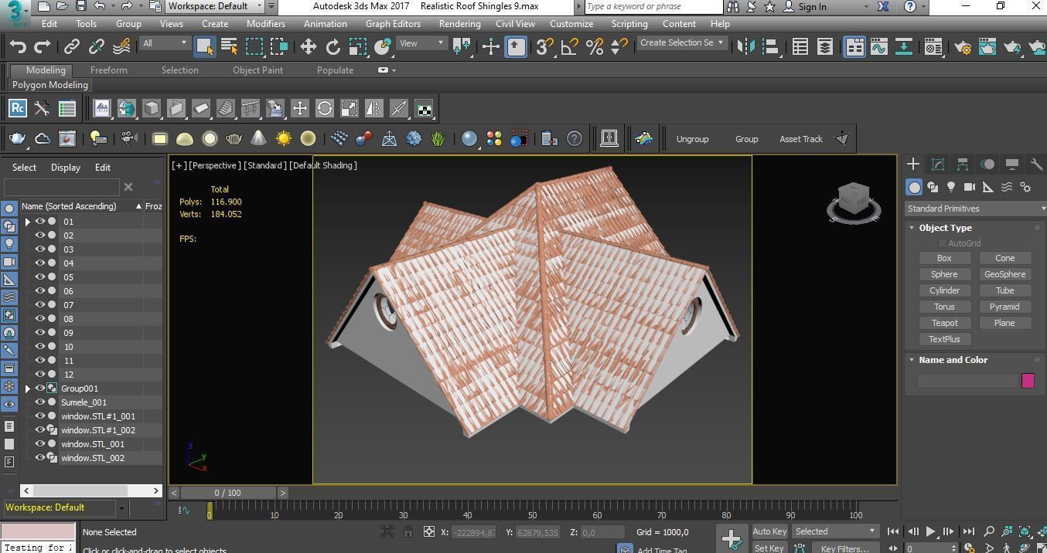Image resolution: width=1047 pixels, height=553 pixels.
Task: Click the grass plant icon in shelf
Action: tap(438, 138)
